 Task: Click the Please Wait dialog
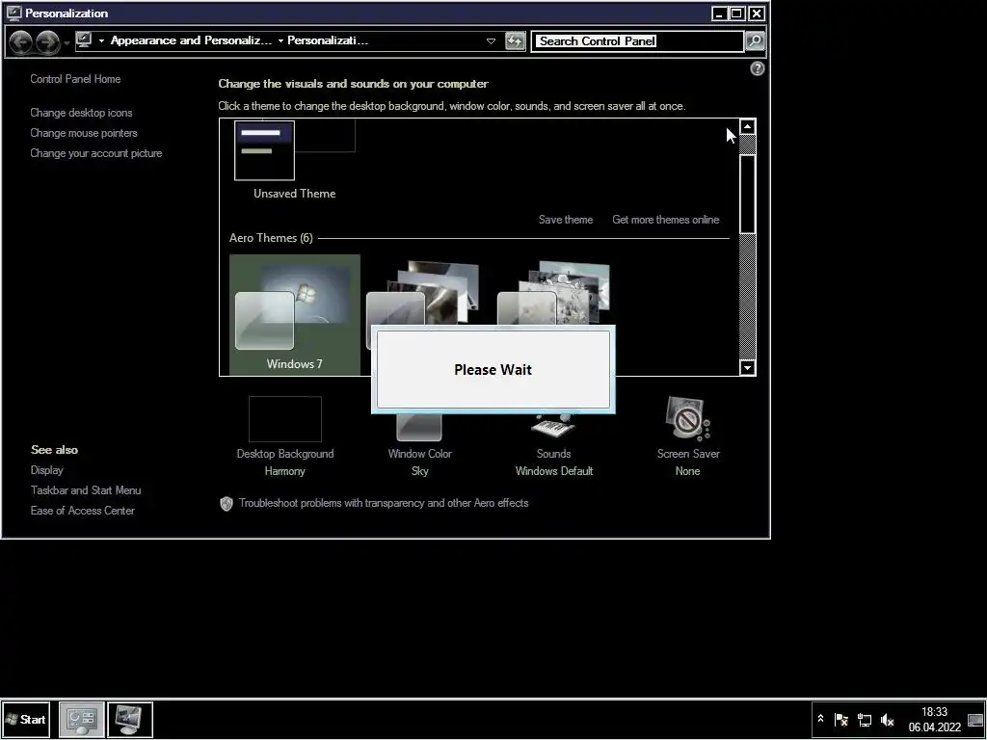[x=493, y=369]
